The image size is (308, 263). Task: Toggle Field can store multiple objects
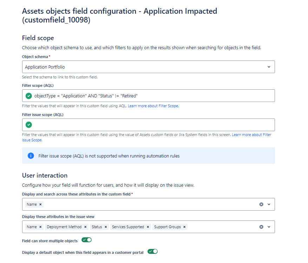coord(86,240)
